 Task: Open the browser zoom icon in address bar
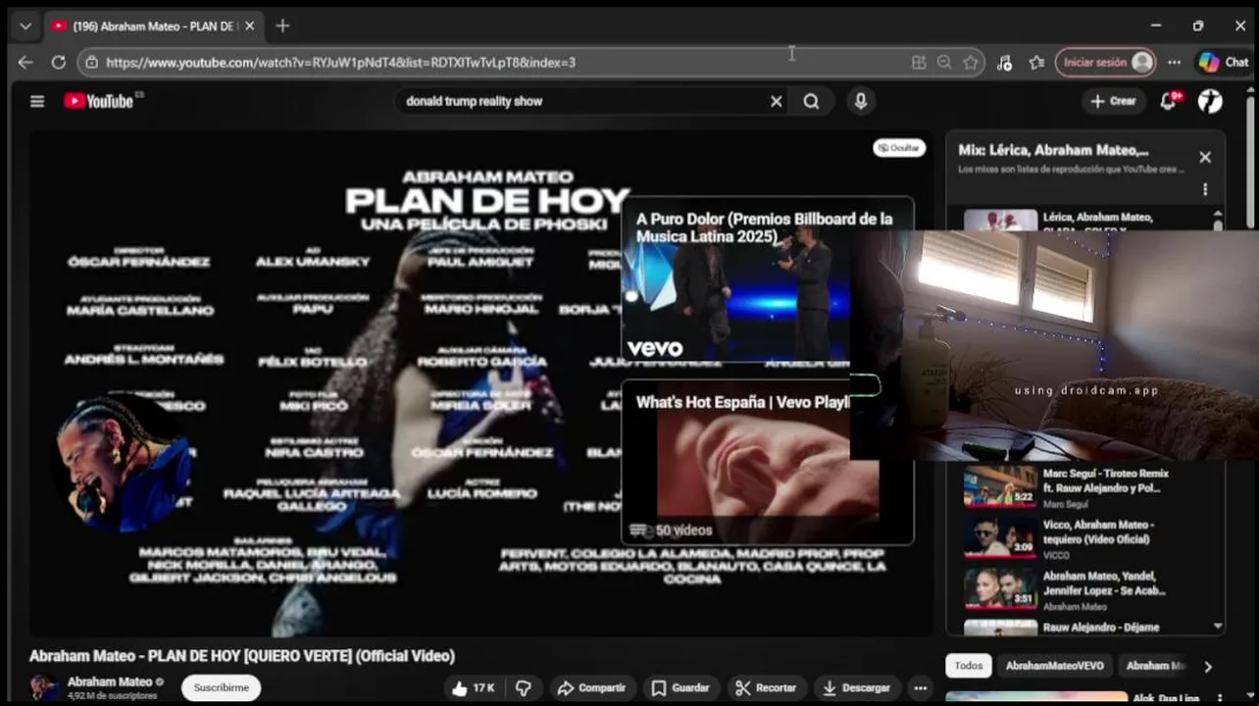coord(944,62)
